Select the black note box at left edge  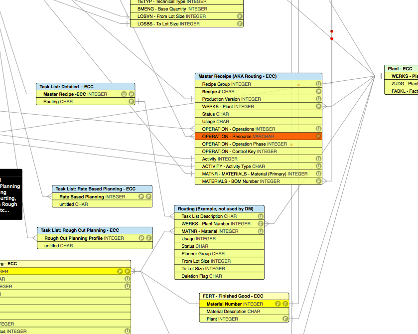point(11,194)
